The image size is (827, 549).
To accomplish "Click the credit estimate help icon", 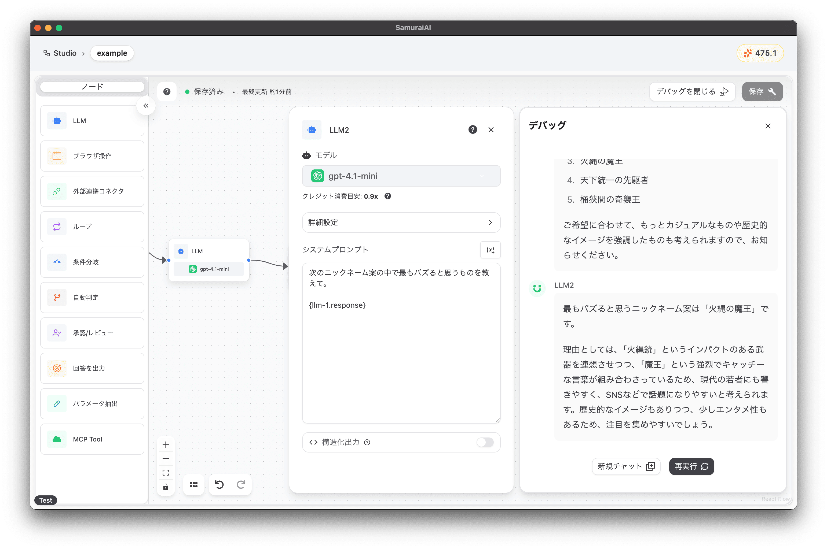I will 387,196.
